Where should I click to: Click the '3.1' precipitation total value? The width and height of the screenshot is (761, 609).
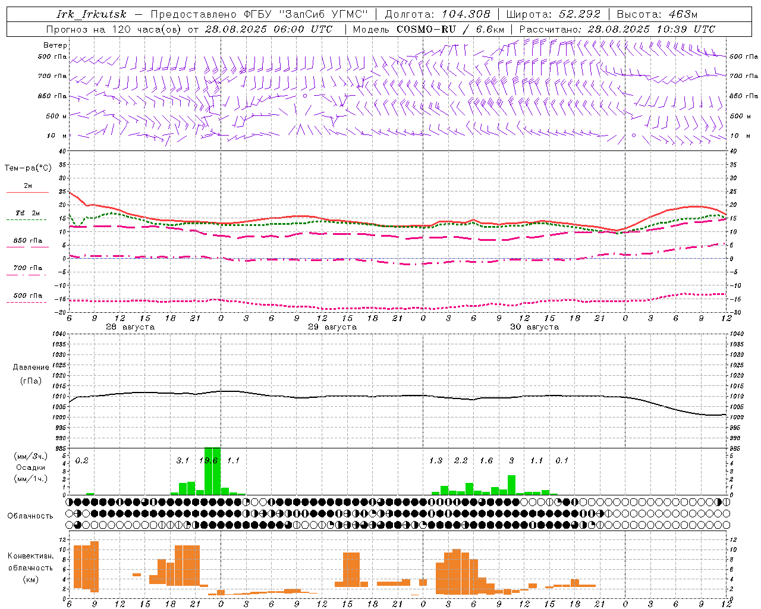point(183,460)
